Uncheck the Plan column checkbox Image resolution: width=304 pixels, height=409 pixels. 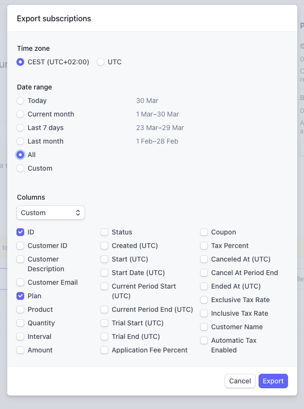pyautogui.click(x=20, y=296)
